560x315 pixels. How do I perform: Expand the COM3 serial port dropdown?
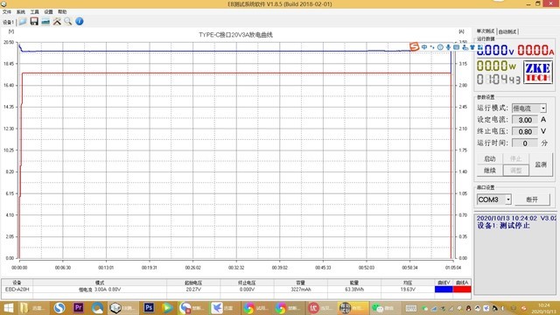coord(507,199)
